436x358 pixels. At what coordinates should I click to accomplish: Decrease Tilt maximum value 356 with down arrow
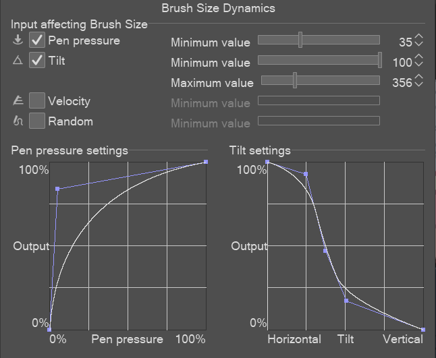(x=418, y=84)
